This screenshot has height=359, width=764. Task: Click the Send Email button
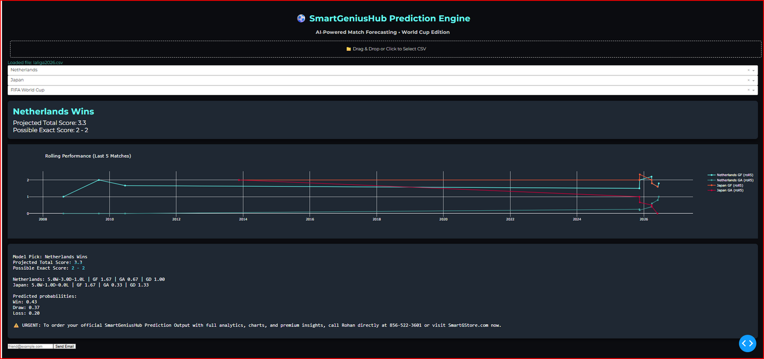click(65, 346)
